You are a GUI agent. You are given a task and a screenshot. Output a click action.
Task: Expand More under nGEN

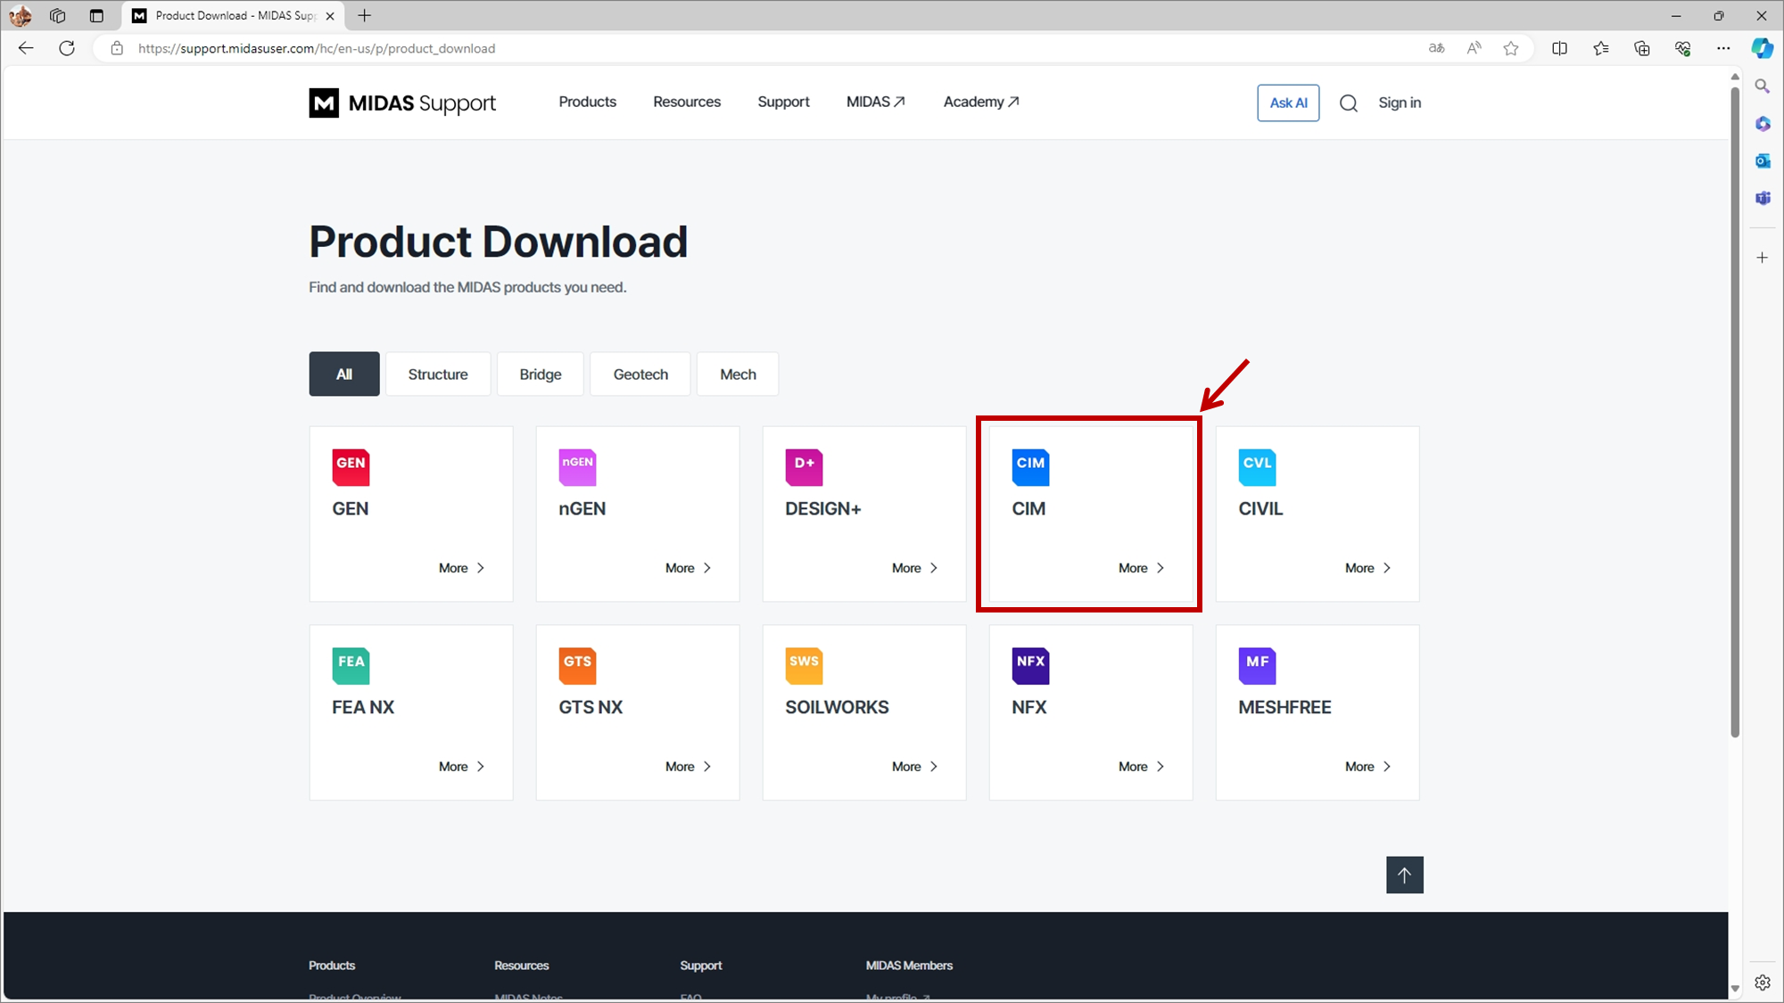[x=689, y=568]
